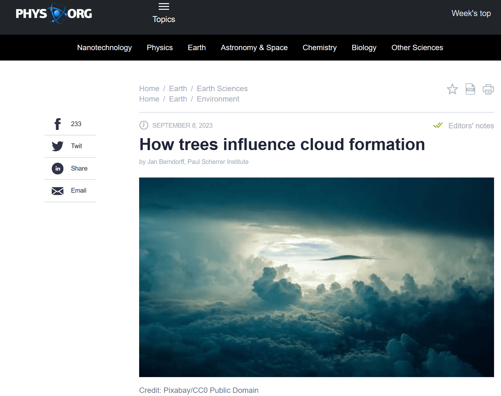Share on LinkedIn icon
Screen dimensions: 501x396
coord(57,168)
